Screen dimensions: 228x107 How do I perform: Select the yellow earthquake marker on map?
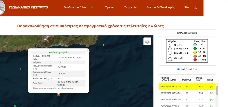pyautogui.click(x=103, y=45)
